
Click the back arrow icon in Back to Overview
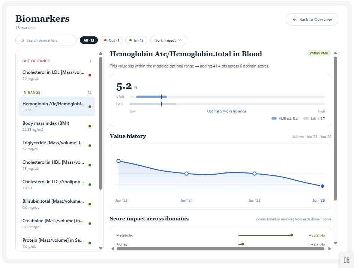(x=294, y=19)
